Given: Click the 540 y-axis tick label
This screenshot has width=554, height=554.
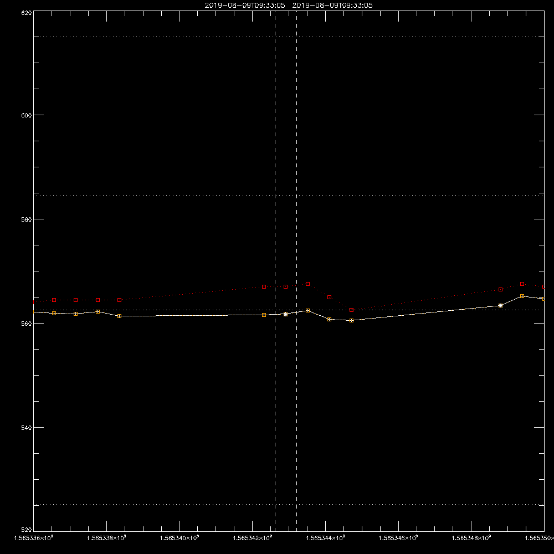Looking at the screenshot, I should pos(27,428).
